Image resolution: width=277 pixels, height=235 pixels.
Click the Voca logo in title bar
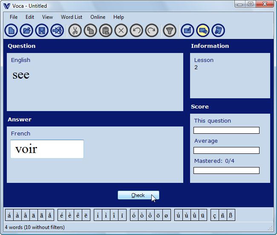pyautogui.click(x=7, y=6)
